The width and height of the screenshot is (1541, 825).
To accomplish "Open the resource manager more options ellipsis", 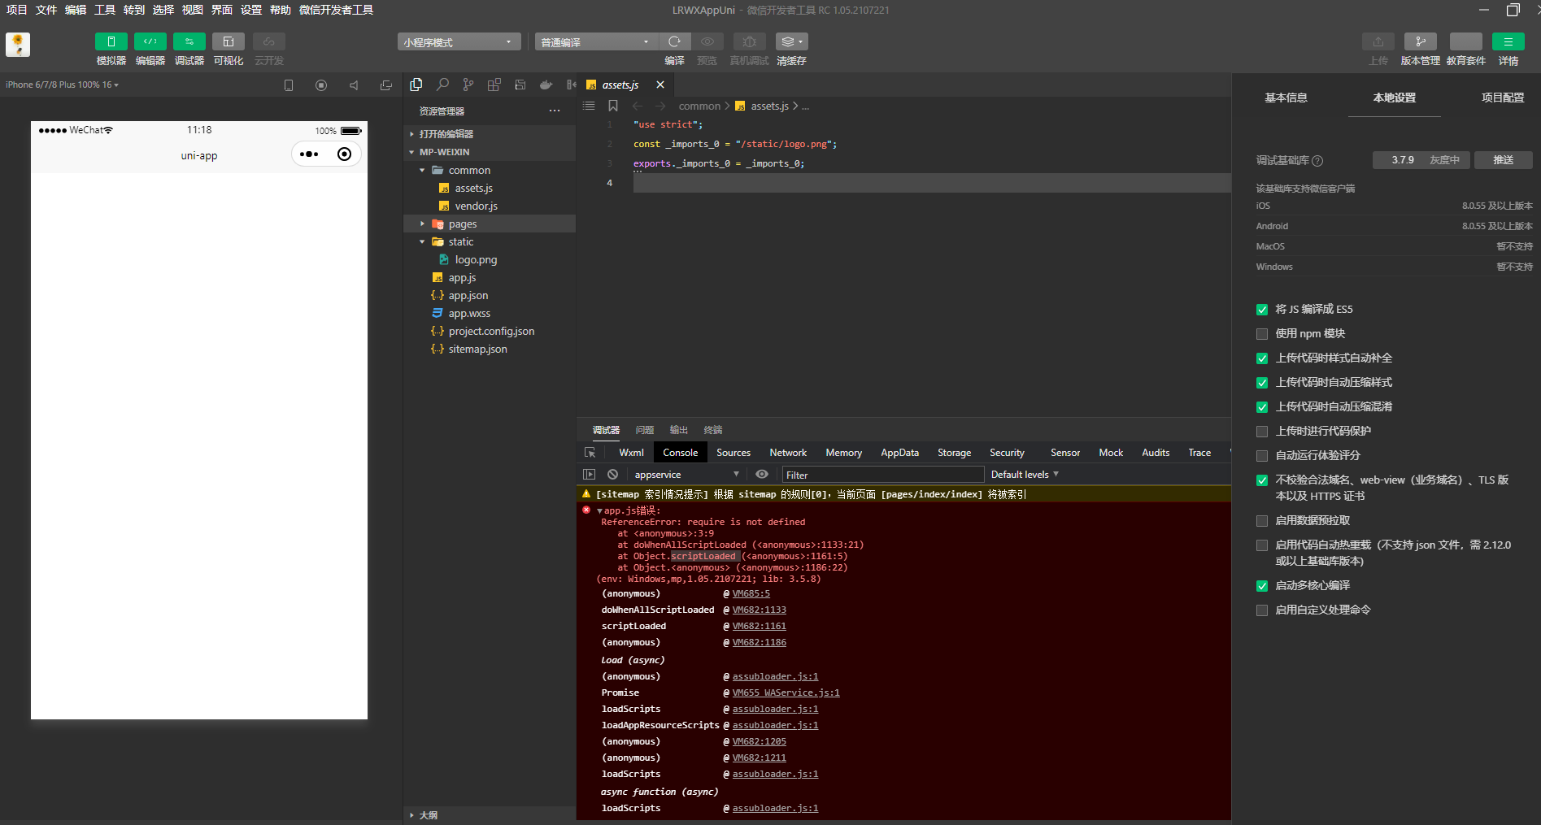I will pyautogui.click(x=555, y=111).
